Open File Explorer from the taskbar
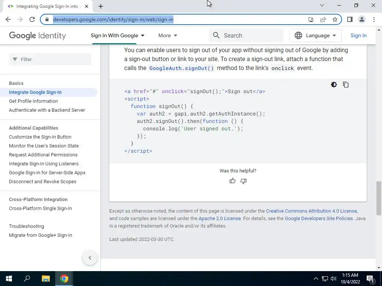This screenshot has height=286, width=382. [x=46, y=279]
